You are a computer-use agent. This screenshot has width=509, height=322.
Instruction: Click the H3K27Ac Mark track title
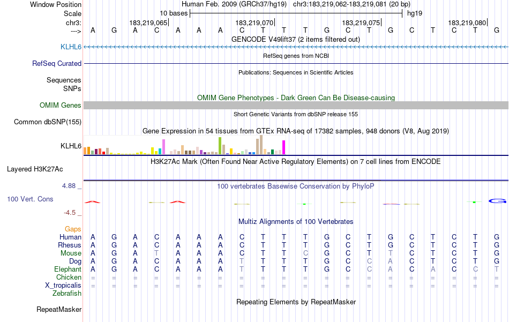click(295, 162)
